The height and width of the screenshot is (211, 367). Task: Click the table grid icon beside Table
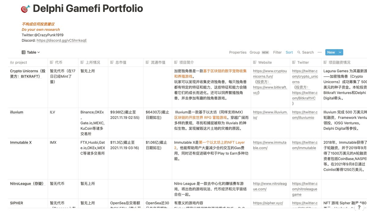24,52
